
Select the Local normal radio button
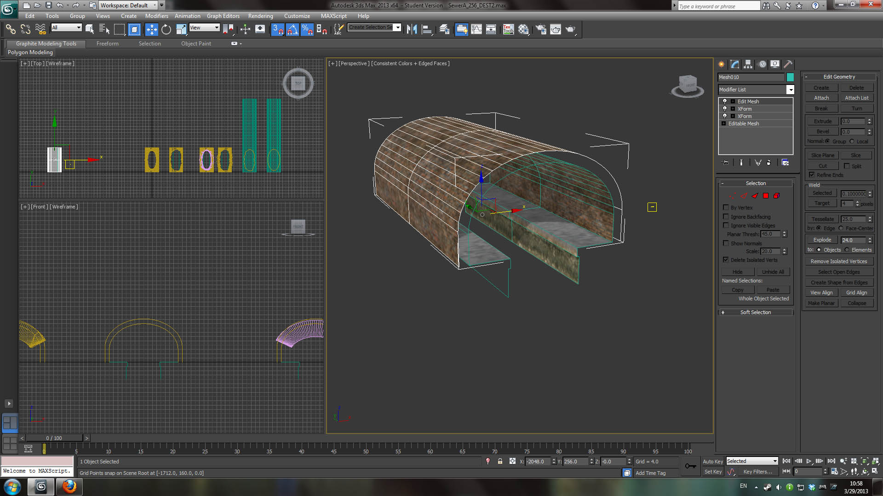pyautogui.click(x=852, y=141)
